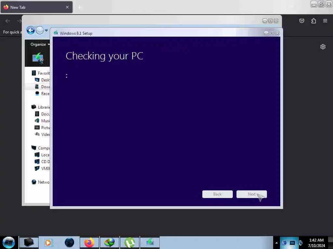Open Internet Download Manager taskbar icon
This screenshot has width=333, height=249.
point(110,243)
